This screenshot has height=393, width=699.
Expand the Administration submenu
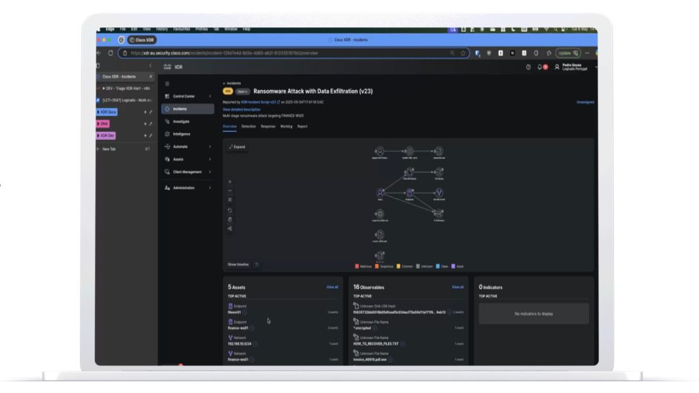(x=188, y=188)
